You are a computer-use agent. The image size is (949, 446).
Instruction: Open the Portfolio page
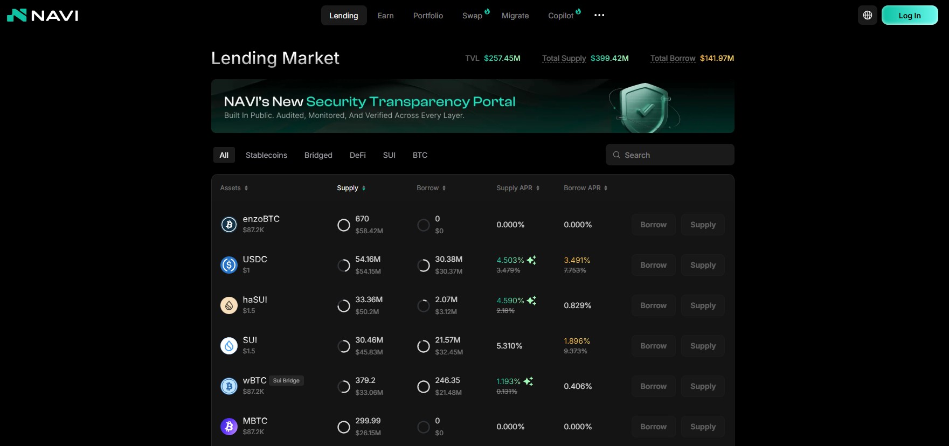(428, 16)
